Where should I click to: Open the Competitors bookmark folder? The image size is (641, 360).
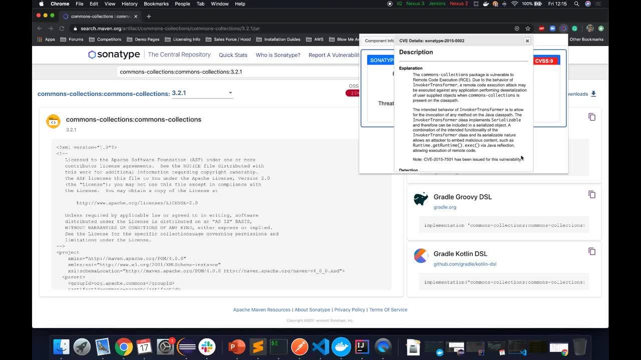105,39
